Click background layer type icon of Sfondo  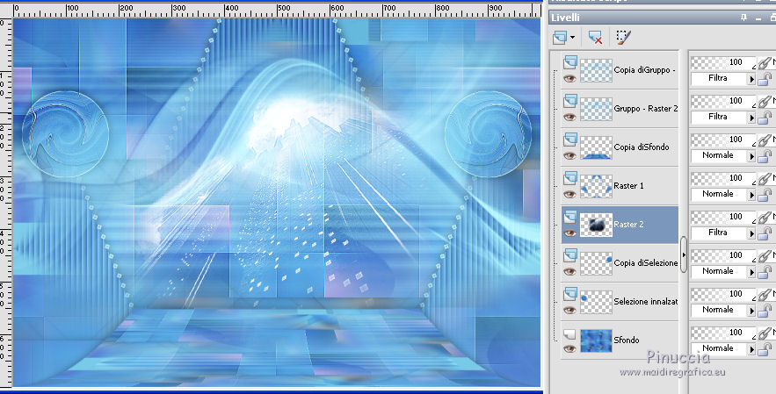coord(570,334)
